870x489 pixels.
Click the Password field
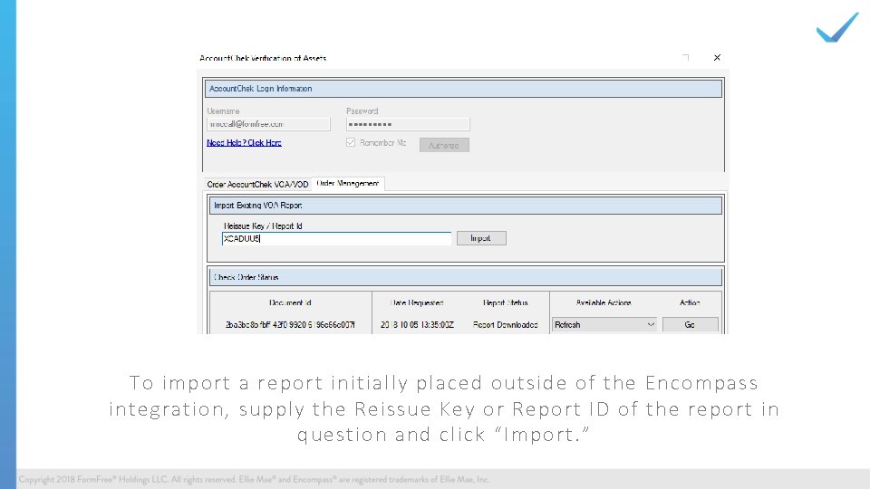coord(408,124)
